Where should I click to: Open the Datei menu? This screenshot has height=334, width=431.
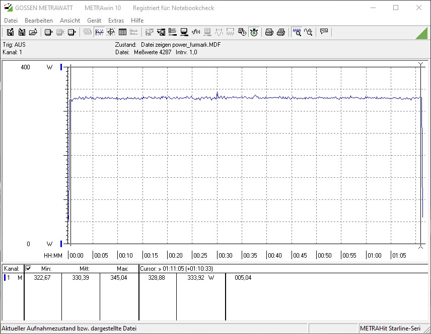pos(11,21)
